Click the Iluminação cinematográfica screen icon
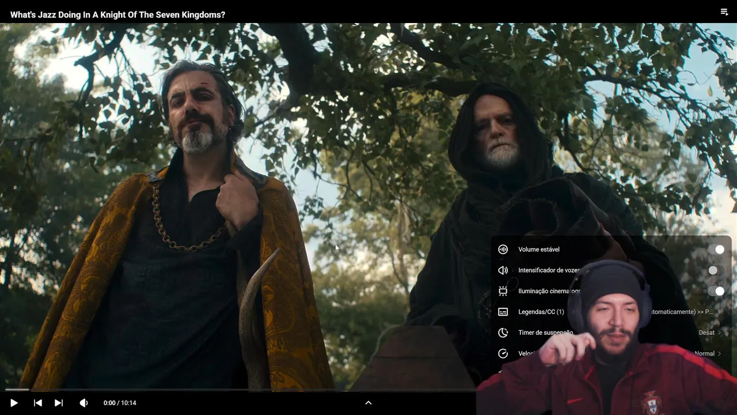This screenshot has height=415, width=737. pos(503,291)
